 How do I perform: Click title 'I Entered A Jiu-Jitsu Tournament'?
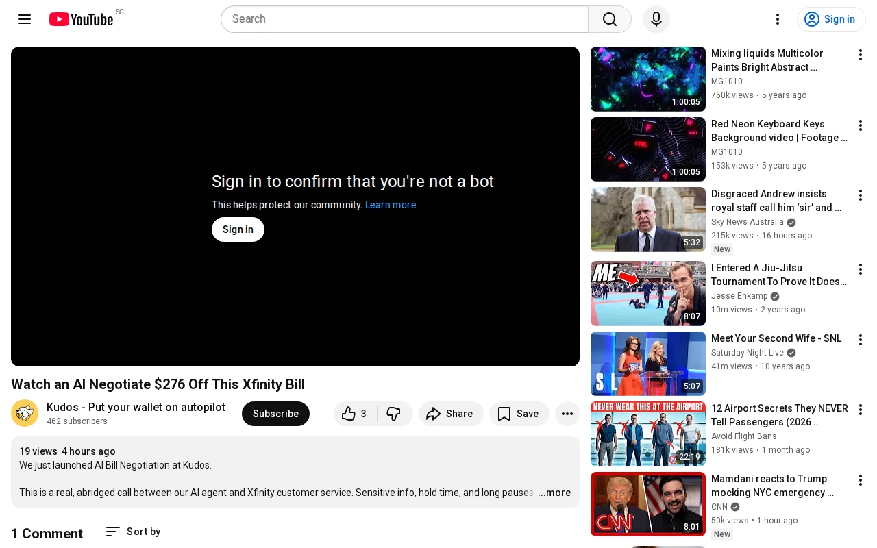(779, 275)
